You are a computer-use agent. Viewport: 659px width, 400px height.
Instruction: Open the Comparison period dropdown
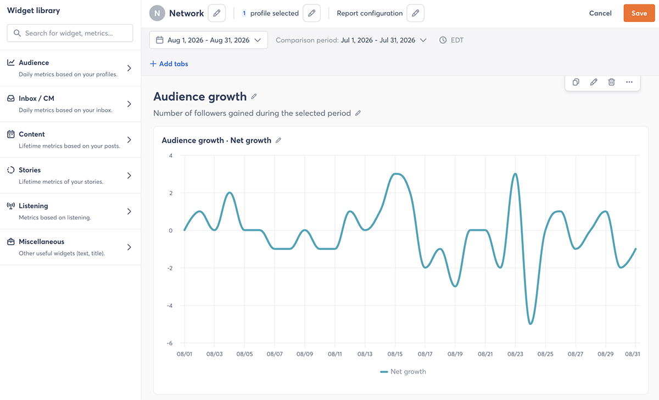(x=351, y=40)
